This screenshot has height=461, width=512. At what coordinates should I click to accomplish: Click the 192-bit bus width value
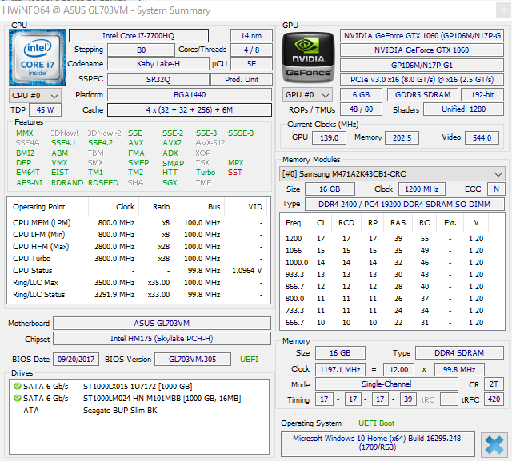point(482,95)
